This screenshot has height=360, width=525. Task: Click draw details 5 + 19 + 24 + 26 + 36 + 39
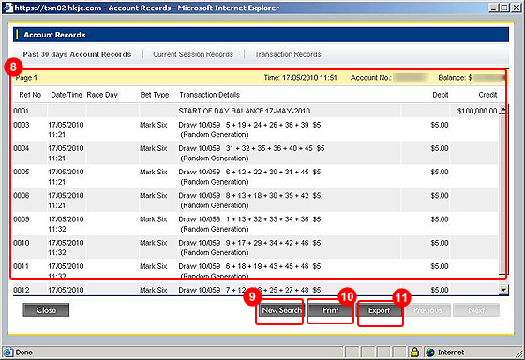tap(267, 125)
